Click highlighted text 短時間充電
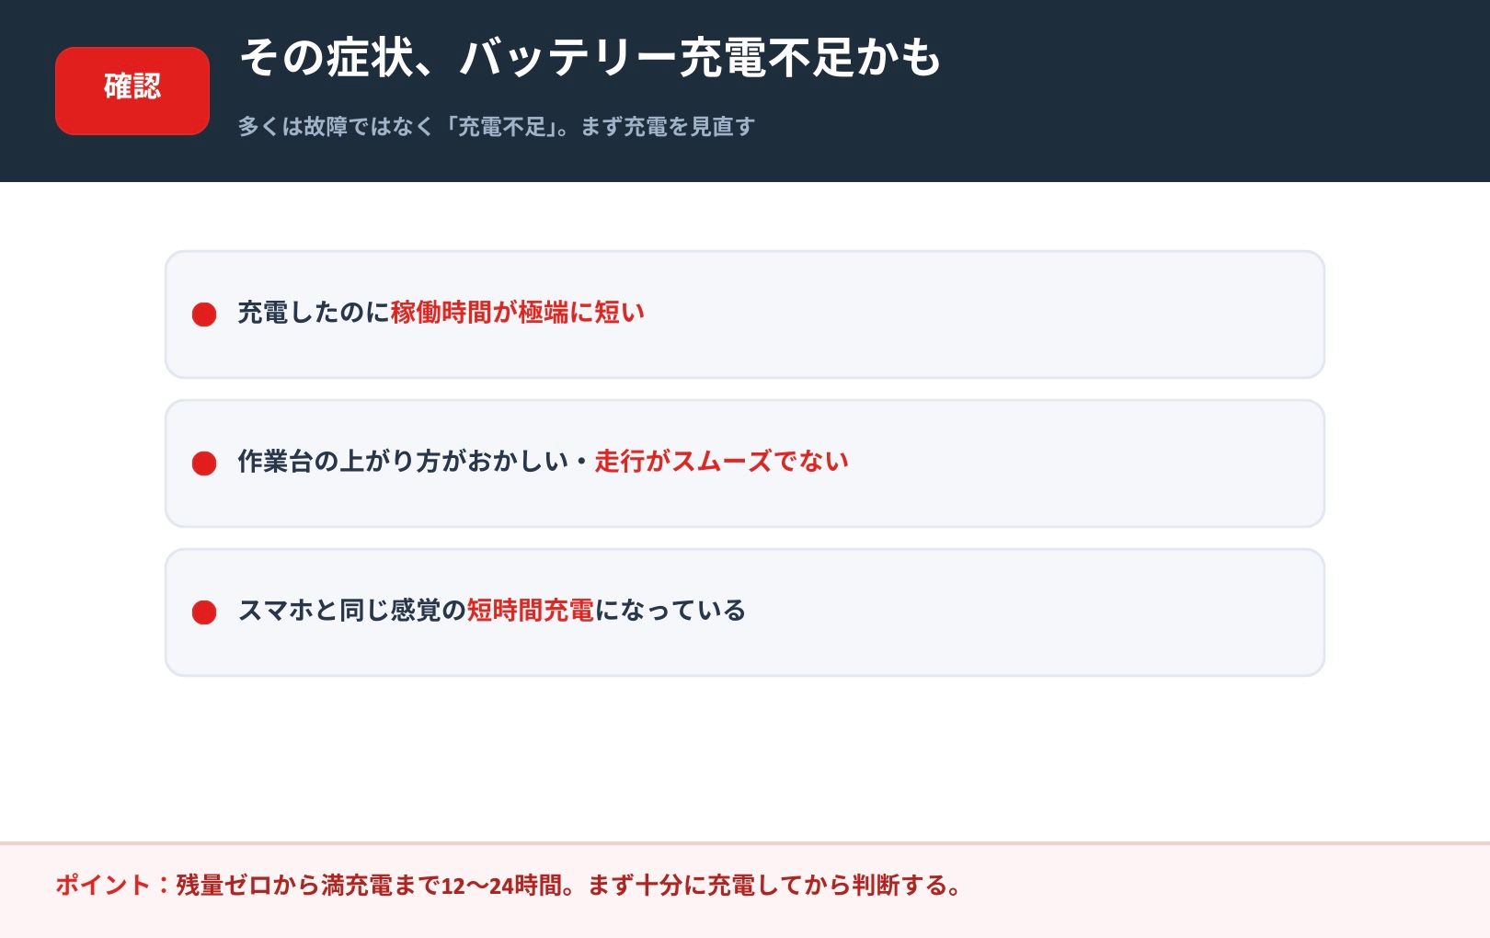The height and width of the screenshot is (938, 1490). [x=531, y=611]
